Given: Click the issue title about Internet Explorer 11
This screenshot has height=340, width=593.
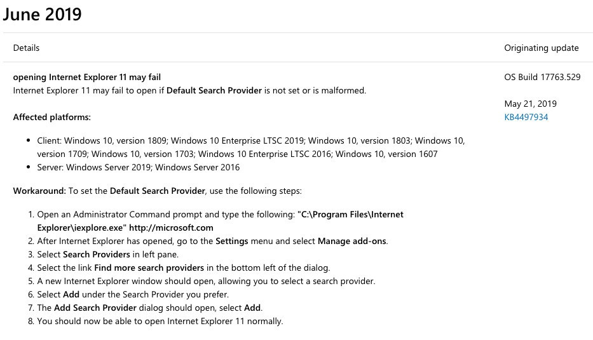Looking at the screenshot, I should click(87, 78).
